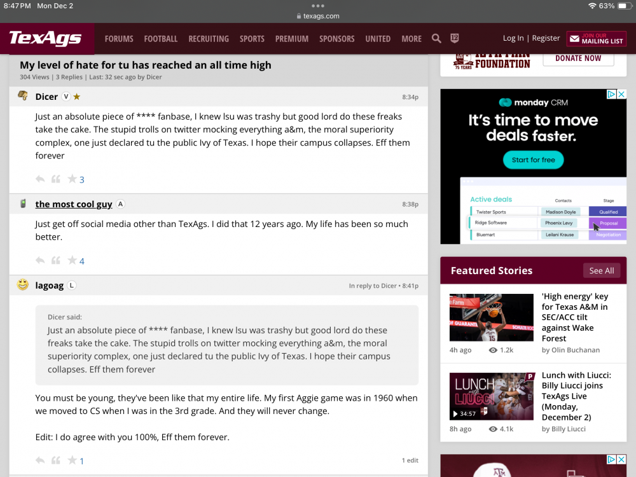Click reply arrow on the most cool guy's post
This screenshot has width=636, height=477.
point(40,260)
